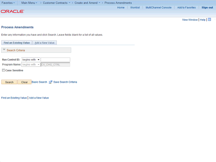Open the Program Name operator dropdown
This screenshot has height=162, width=216.
point(31,64)
